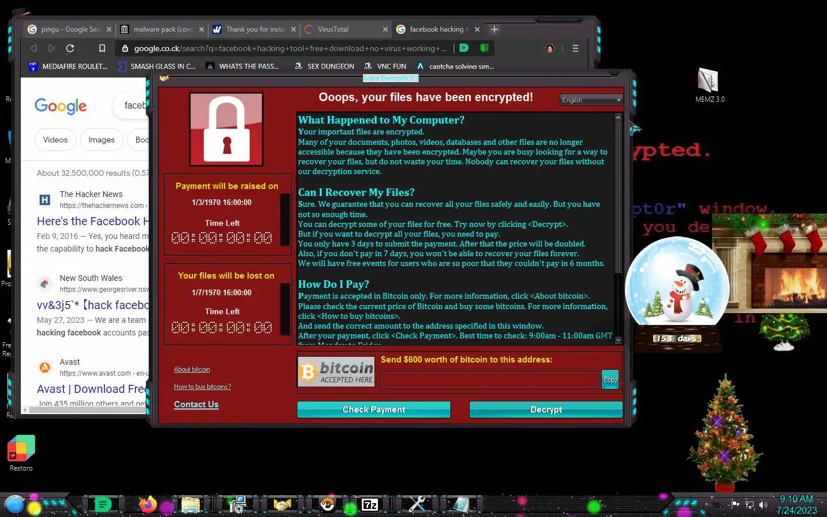The height and width of the screenshot is (517, 827).
Task: Close the malware pack tab
Action: tap(202, 29)
